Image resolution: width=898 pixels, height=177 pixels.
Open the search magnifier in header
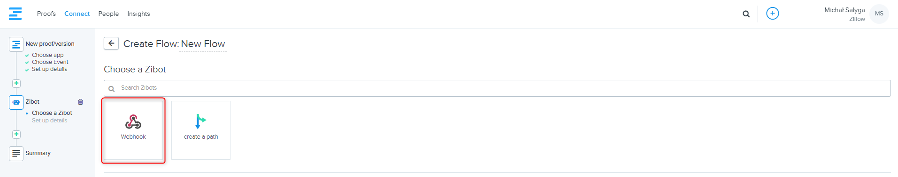[x=746, y=14]
